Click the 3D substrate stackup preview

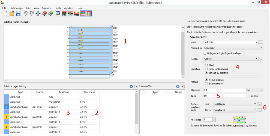pos(91,52)
